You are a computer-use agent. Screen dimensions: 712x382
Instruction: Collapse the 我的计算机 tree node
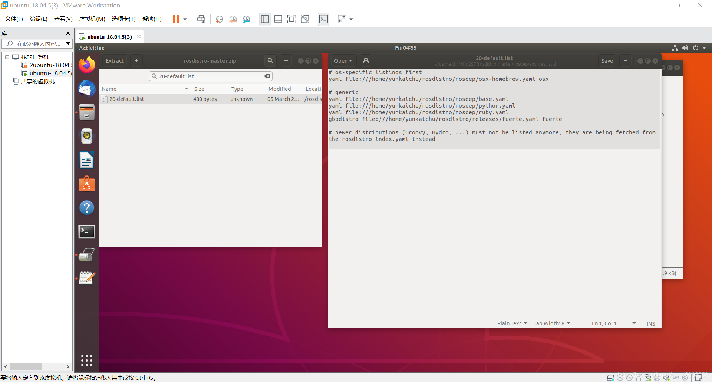(x=7, y=57)
